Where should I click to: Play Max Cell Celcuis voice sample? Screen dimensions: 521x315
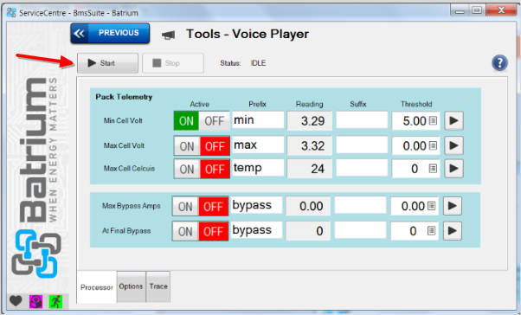click(453, 169)
